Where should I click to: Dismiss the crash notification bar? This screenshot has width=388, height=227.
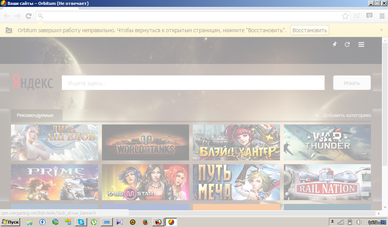pyautogui.click(x=382, y=30)
